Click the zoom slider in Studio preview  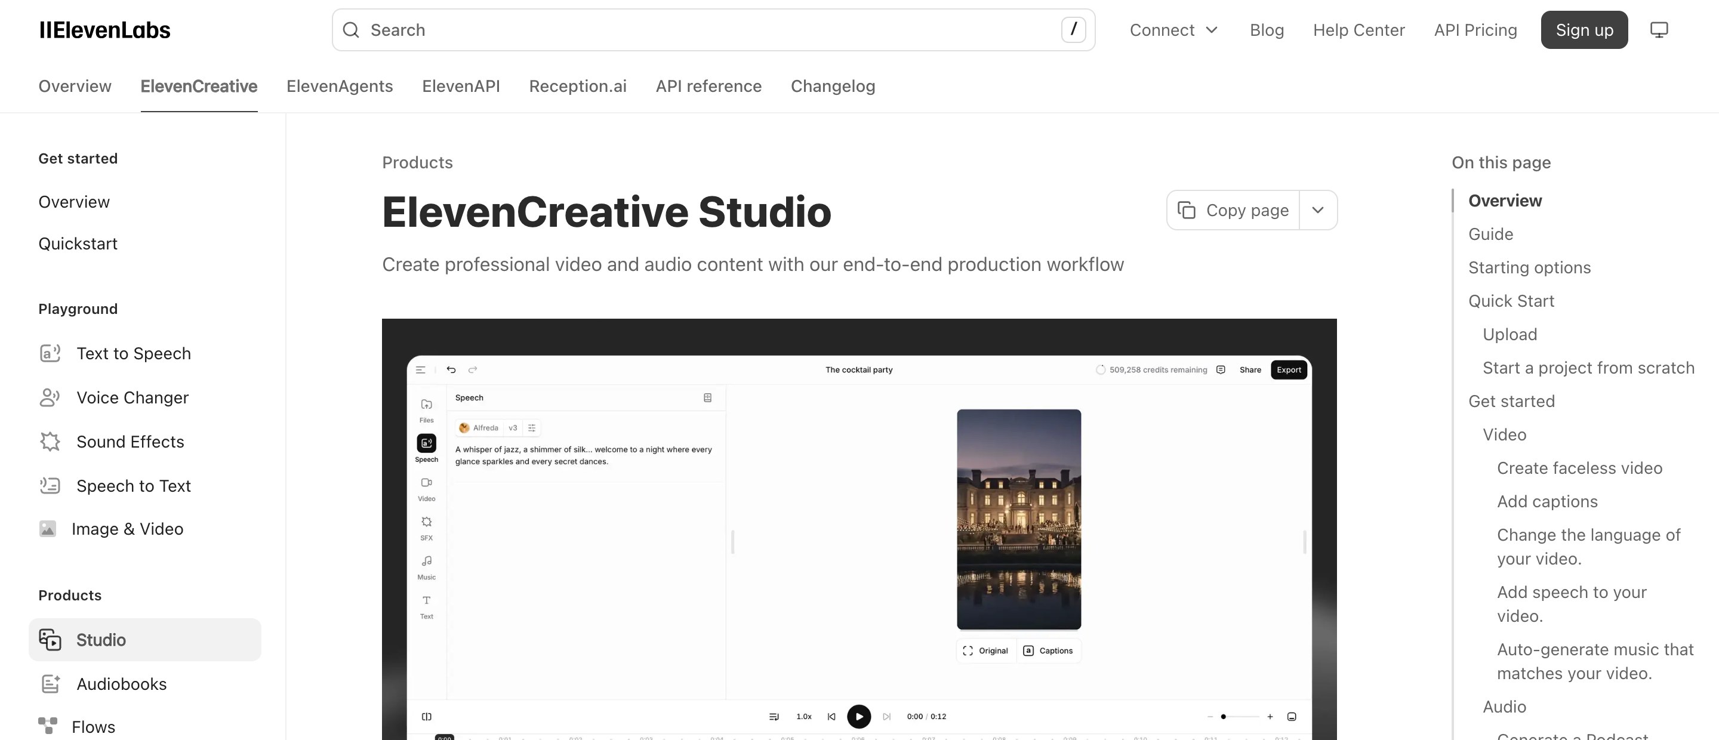click(x=1239, y=717)
